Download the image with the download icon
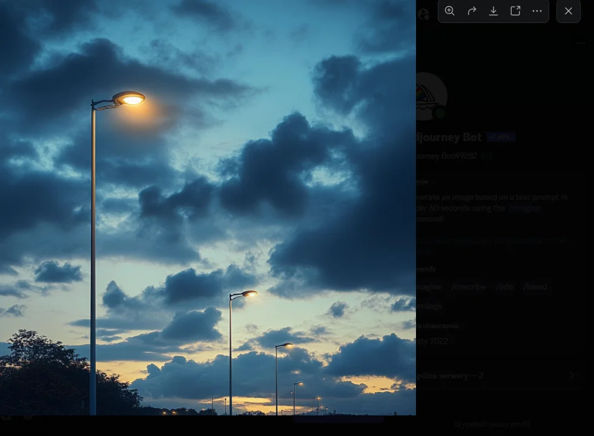 (493, 11)
